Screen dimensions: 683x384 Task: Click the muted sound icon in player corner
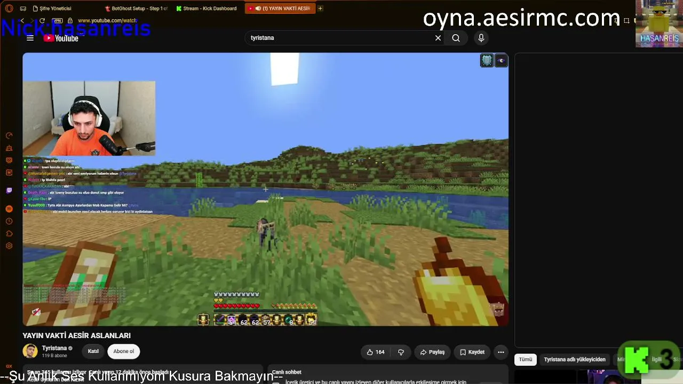tap(36, 311)
